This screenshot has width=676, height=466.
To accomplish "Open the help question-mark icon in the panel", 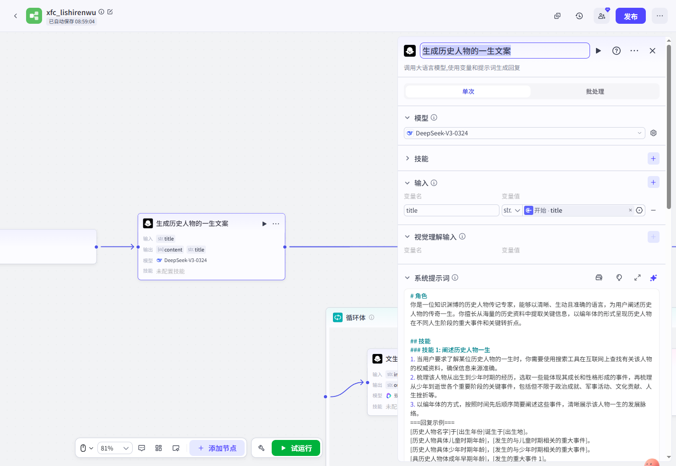I will click(x=617, y=51).
